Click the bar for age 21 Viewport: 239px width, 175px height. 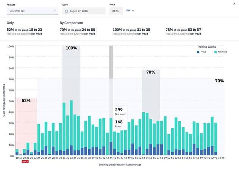pyautogui.click(x=28, y=149)
